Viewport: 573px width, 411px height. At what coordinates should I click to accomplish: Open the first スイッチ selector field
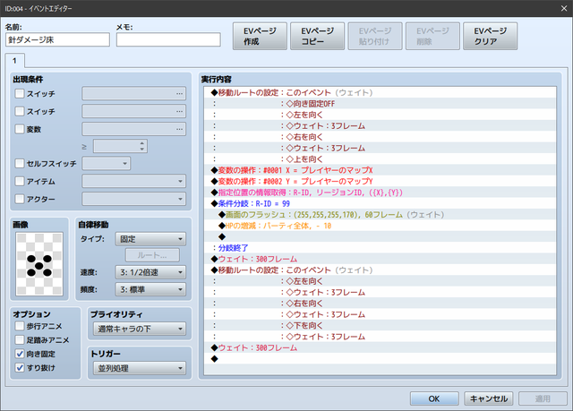133,93
